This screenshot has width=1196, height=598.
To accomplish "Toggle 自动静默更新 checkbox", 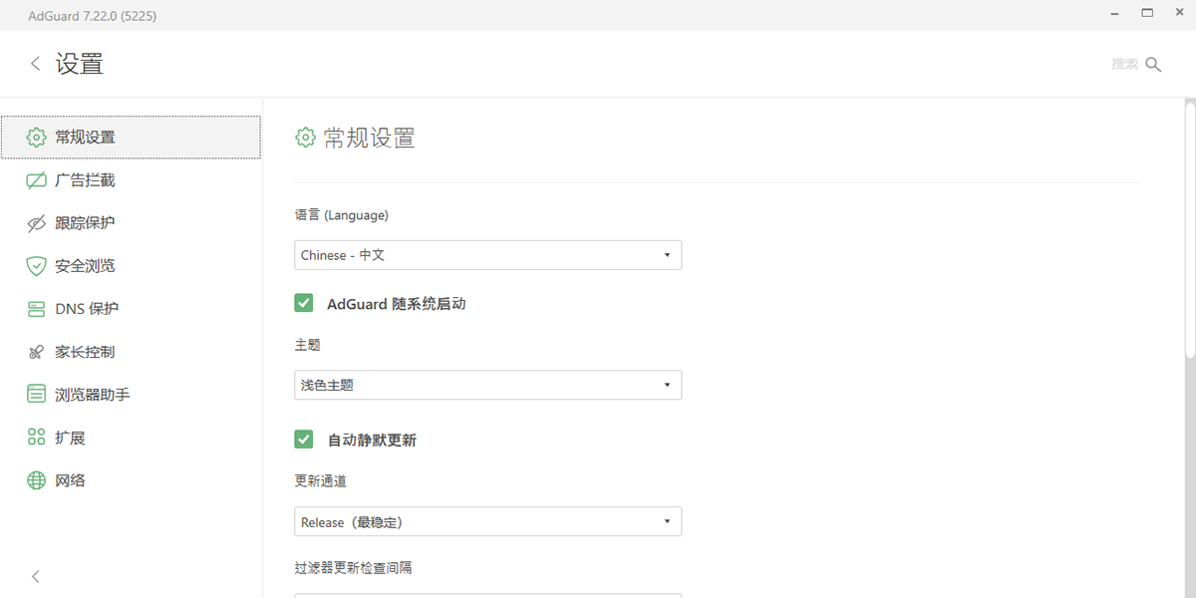I will pos(304,439).
